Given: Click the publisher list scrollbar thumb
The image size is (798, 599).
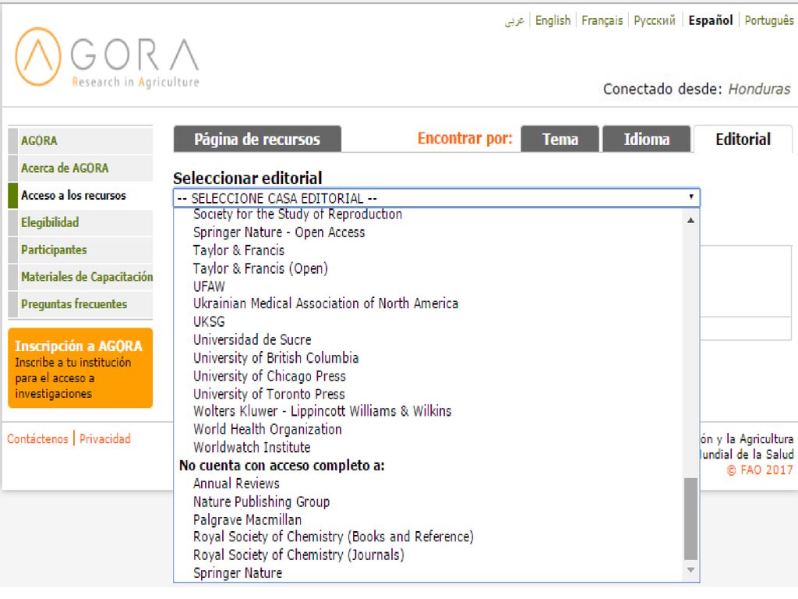Looking at the screenshot, I should [x=690, y=519].
